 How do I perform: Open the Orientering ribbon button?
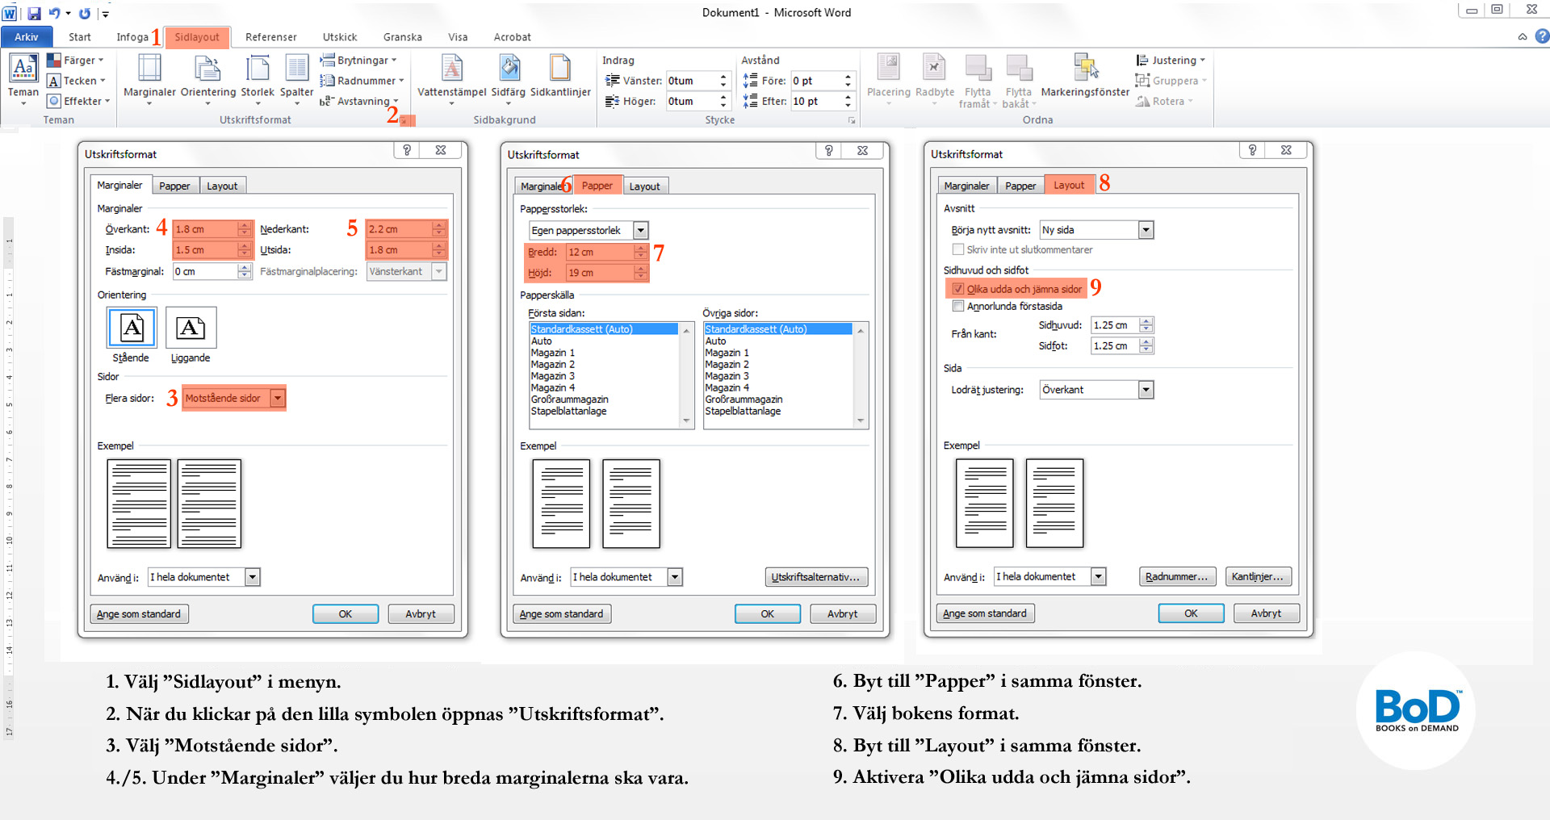(208, 79)
